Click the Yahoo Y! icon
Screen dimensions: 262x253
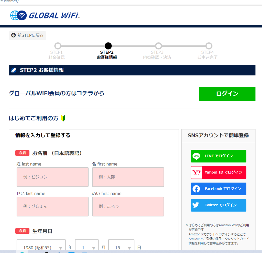(196, 173)
